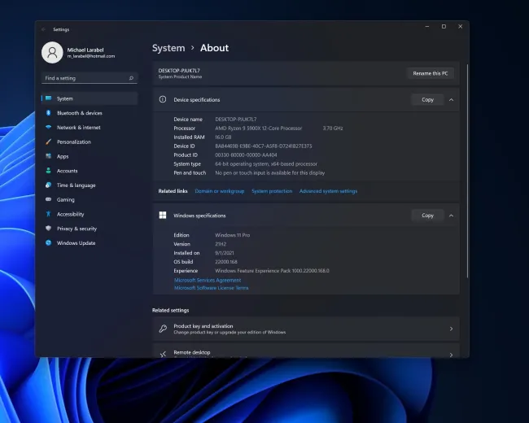Click the Apps sidebar icon

(x=49, y=156)
